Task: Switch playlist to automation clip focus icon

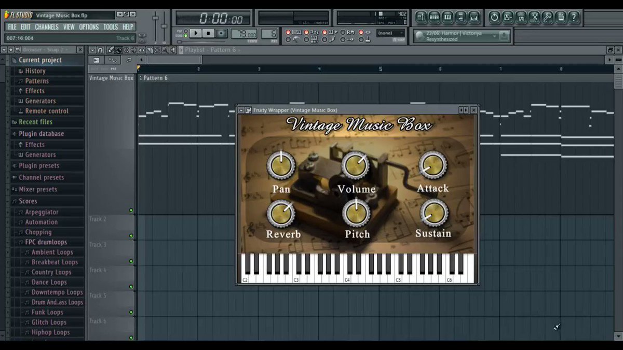Action: tap(113, 60)
